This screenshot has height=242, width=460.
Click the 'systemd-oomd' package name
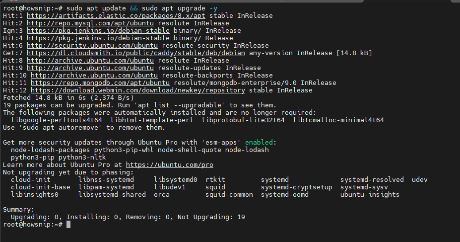pos(285,195)
